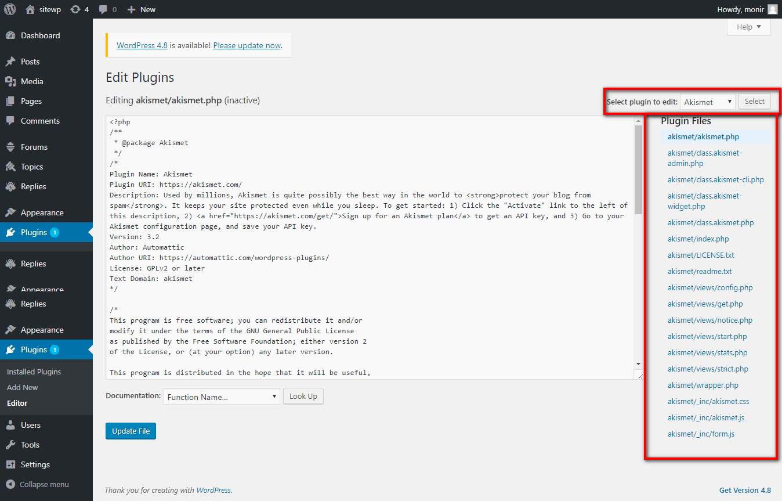Open akismet/class.akismet.php file
Screen dimensions: 782x501
coord(711,223)
